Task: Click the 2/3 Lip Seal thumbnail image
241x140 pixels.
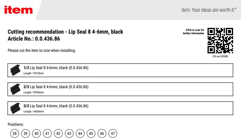Action: [x=15, y=89]
